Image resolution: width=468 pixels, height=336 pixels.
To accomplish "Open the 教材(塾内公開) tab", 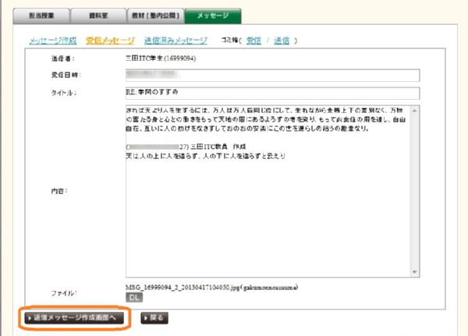I will (x=155, y=14).
